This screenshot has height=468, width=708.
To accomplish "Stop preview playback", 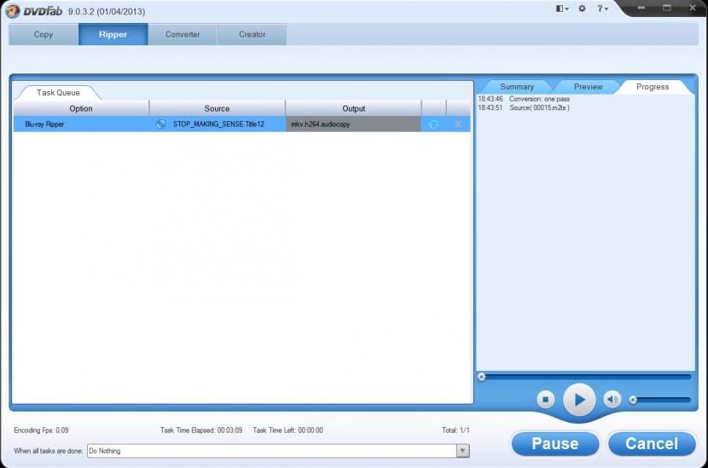I will click(x=545, y=400).
